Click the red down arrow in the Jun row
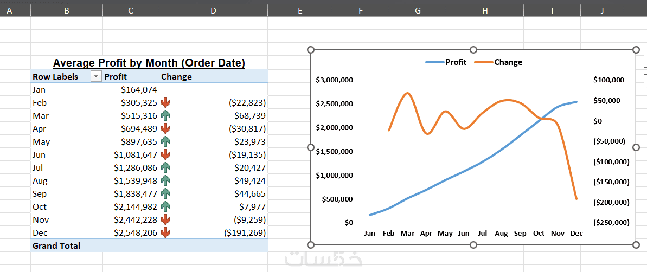 pos(166,155)
